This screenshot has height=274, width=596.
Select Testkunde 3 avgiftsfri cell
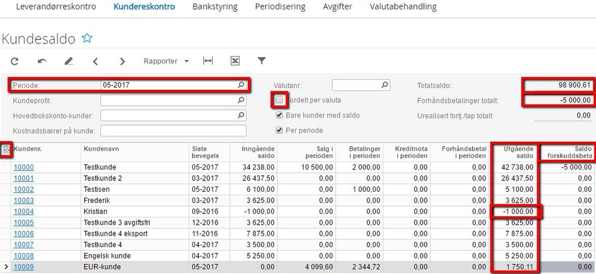coord(136,222)
